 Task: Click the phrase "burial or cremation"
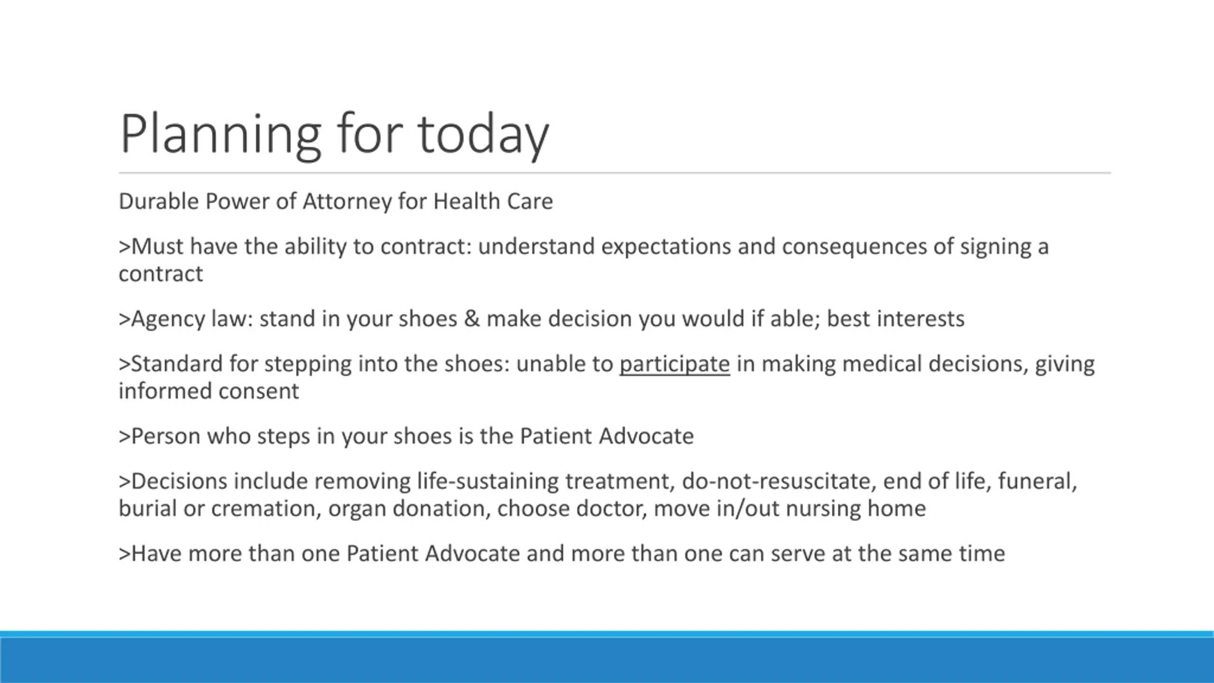[220, 508]
